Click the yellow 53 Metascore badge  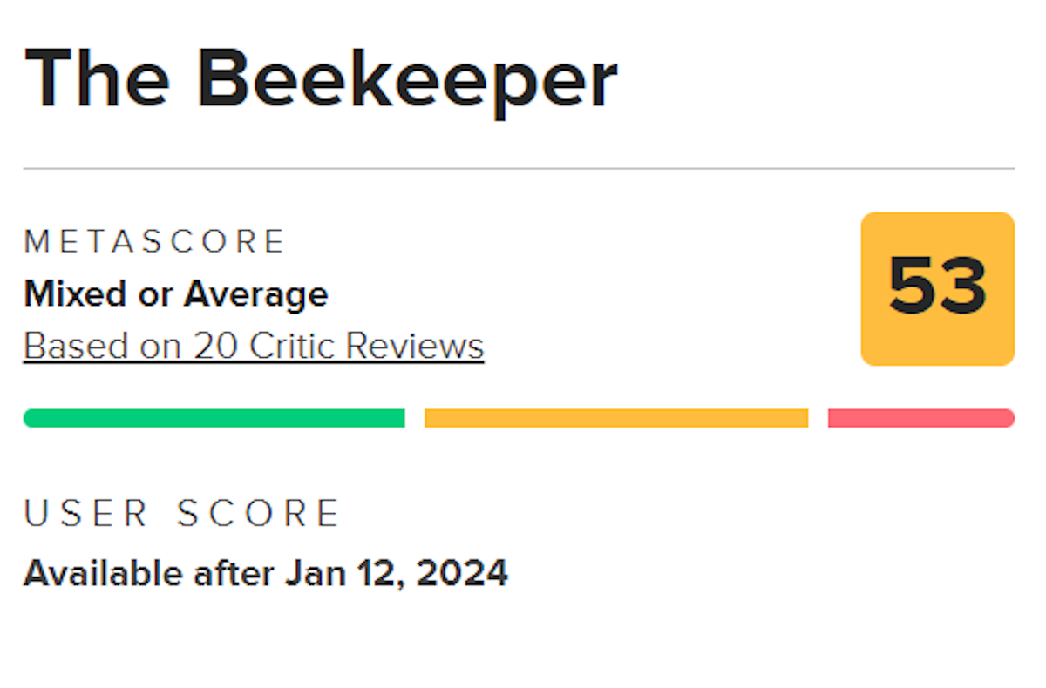click(937, 288)
